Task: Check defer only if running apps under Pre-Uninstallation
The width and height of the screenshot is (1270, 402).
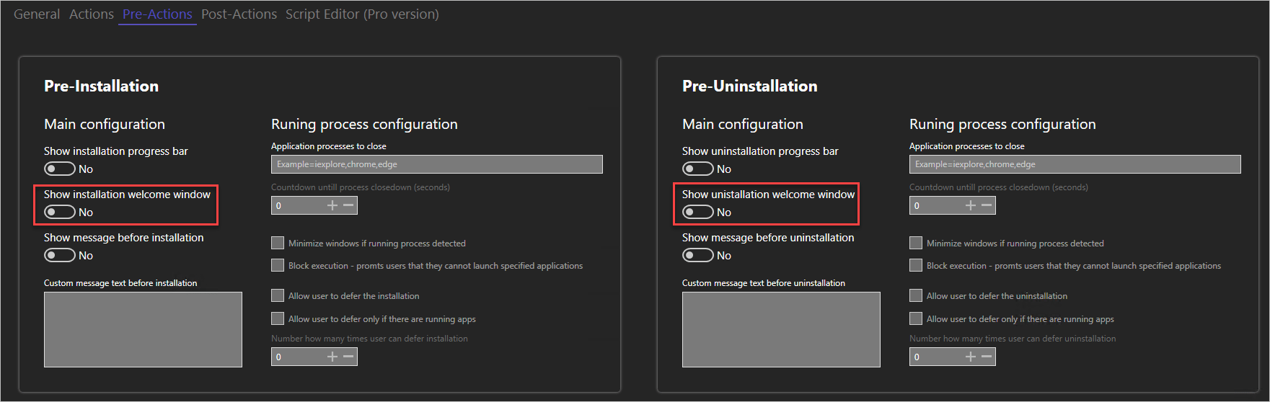Action: tap(916, 318)
